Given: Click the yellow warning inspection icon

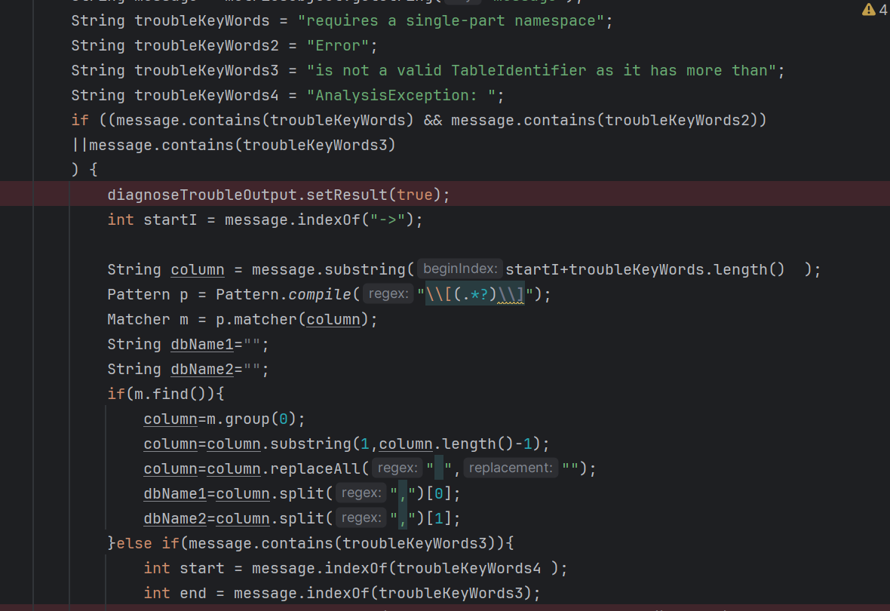Looking at the screenshot, I should point(868,10).
